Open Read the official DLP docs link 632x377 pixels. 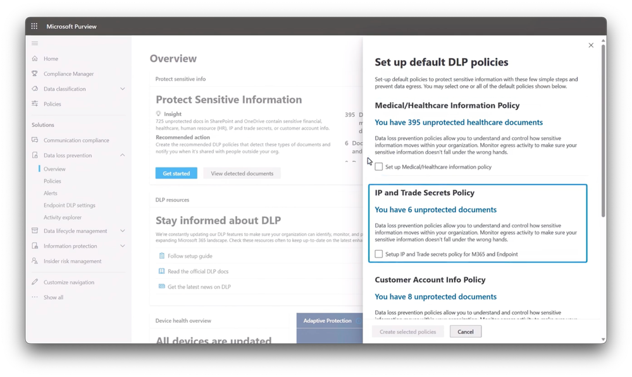(x=198, y=271)
